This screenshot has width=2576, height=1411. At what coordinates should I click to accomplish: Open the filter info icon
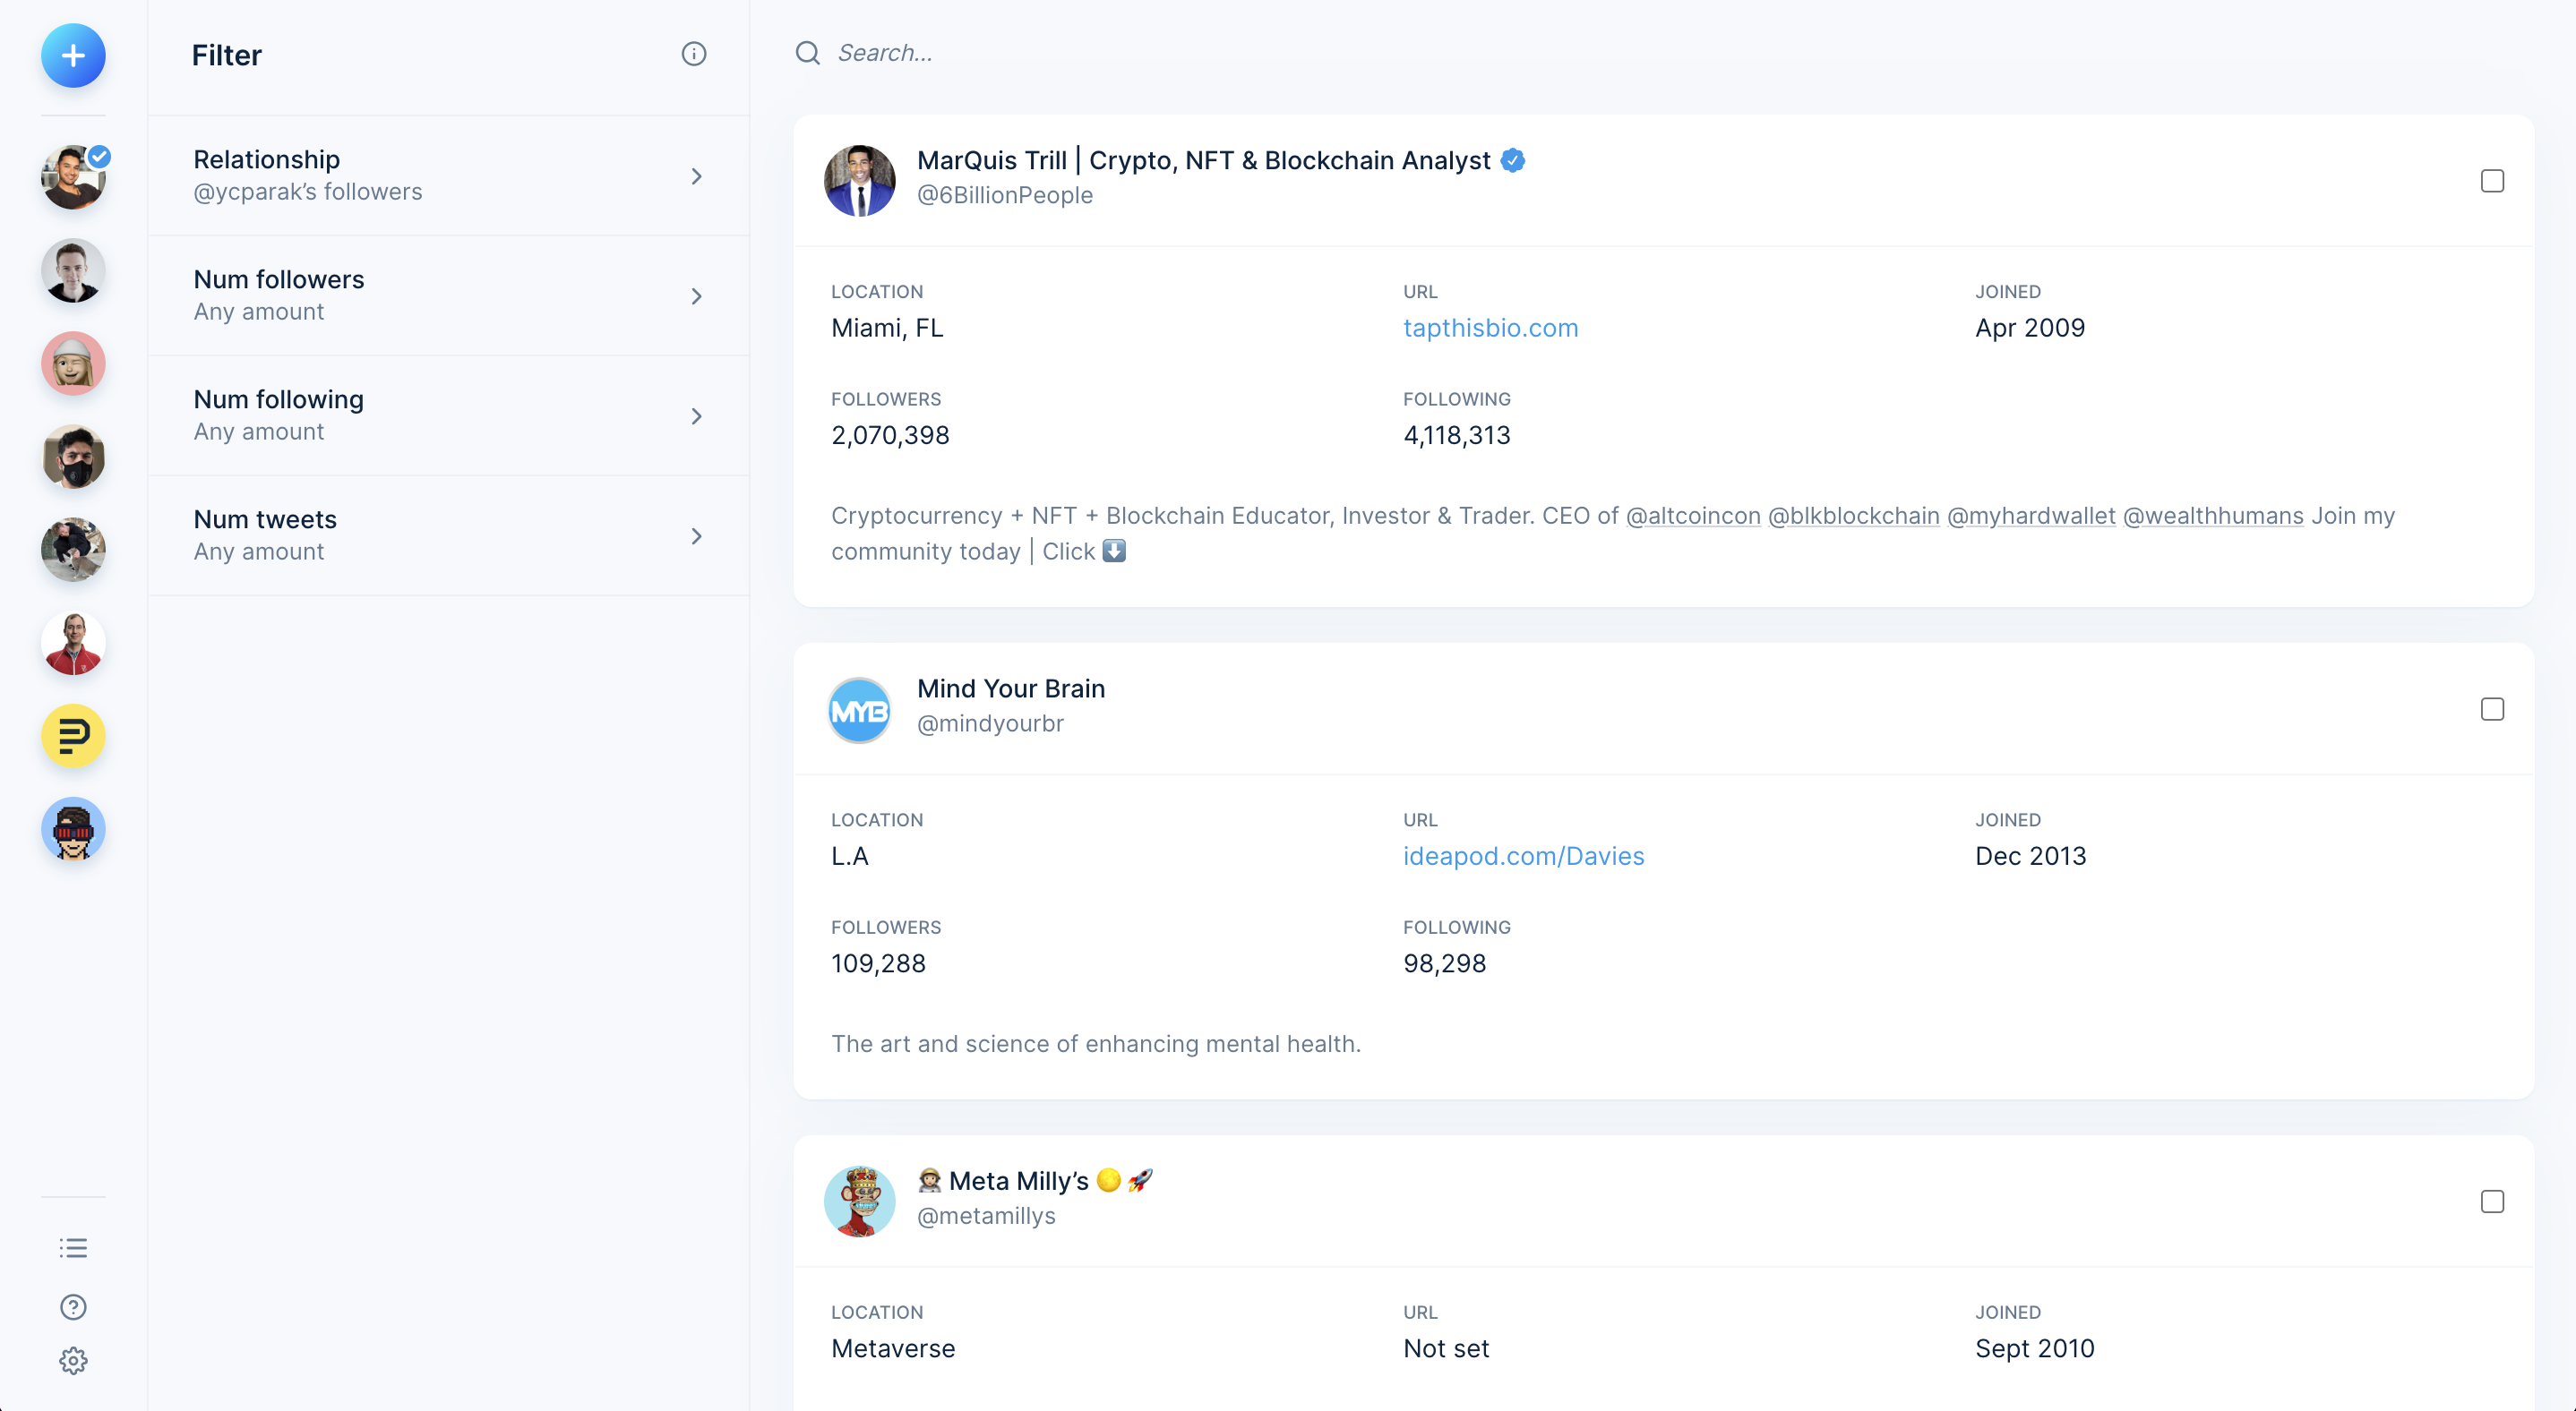(x=693, y=54)
